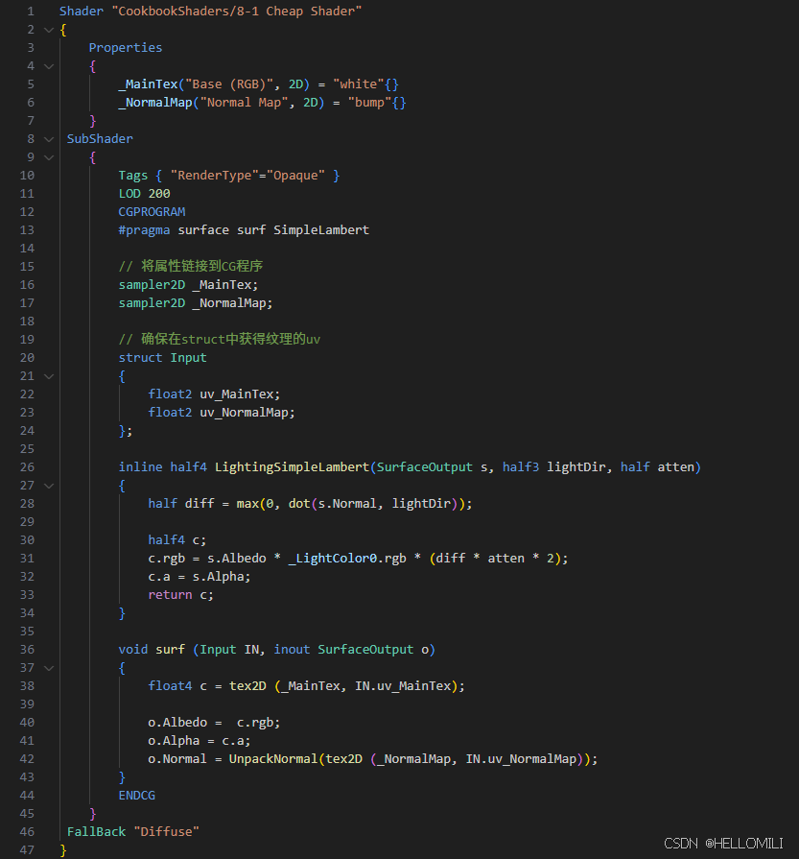Screen dimensions: 799x859
Task: Click #pragma directive on line 13
Action: [x=144, y=230]
